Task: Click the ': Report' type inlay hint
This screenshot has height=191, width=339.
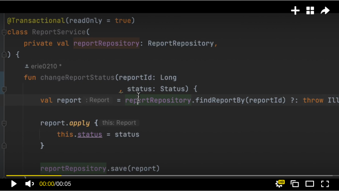Action: pos(97,100)
